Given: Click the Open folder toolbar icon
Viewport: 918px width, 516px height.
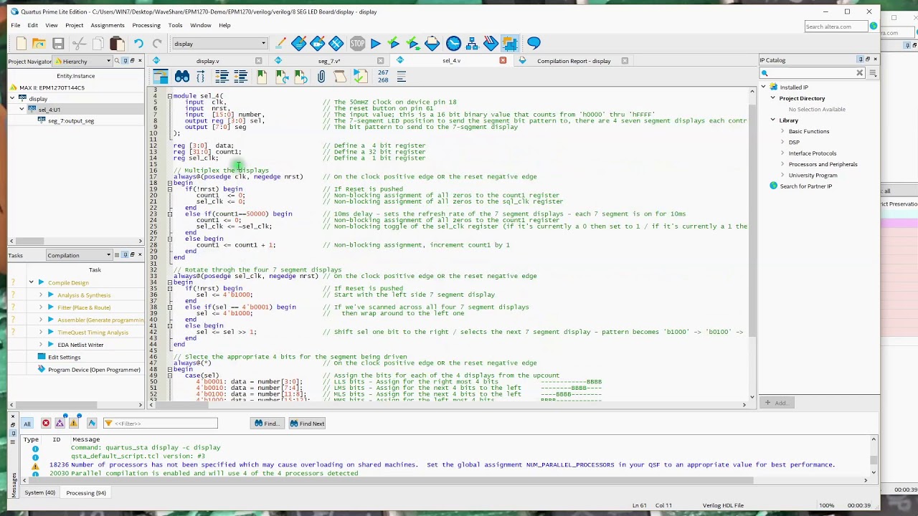Looking at the screenshot, I should coord(39,44).
